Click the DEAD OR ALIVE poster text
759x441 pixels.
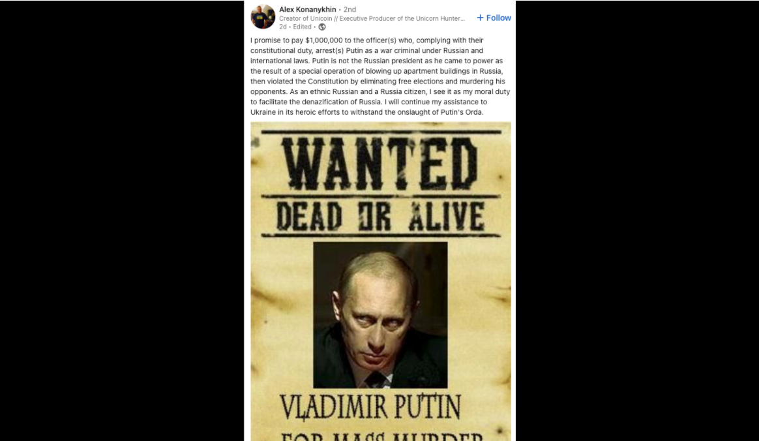point(380,217)
